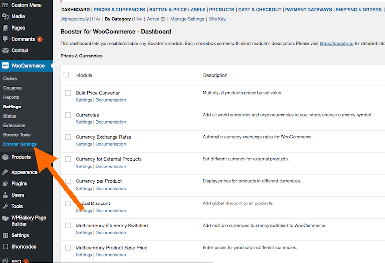
Task: Enable the Multicurrency (Currency Switcher) checkbox
Action: coord(68,225)
